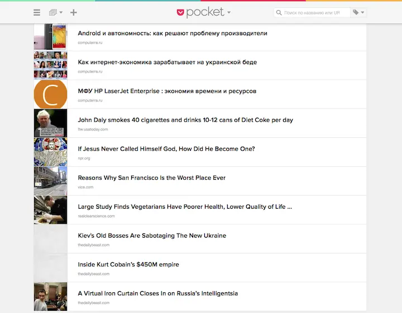Open the content type filter dropdown
The width and height of the screenshot is (402, 313).
click(55, 12)
